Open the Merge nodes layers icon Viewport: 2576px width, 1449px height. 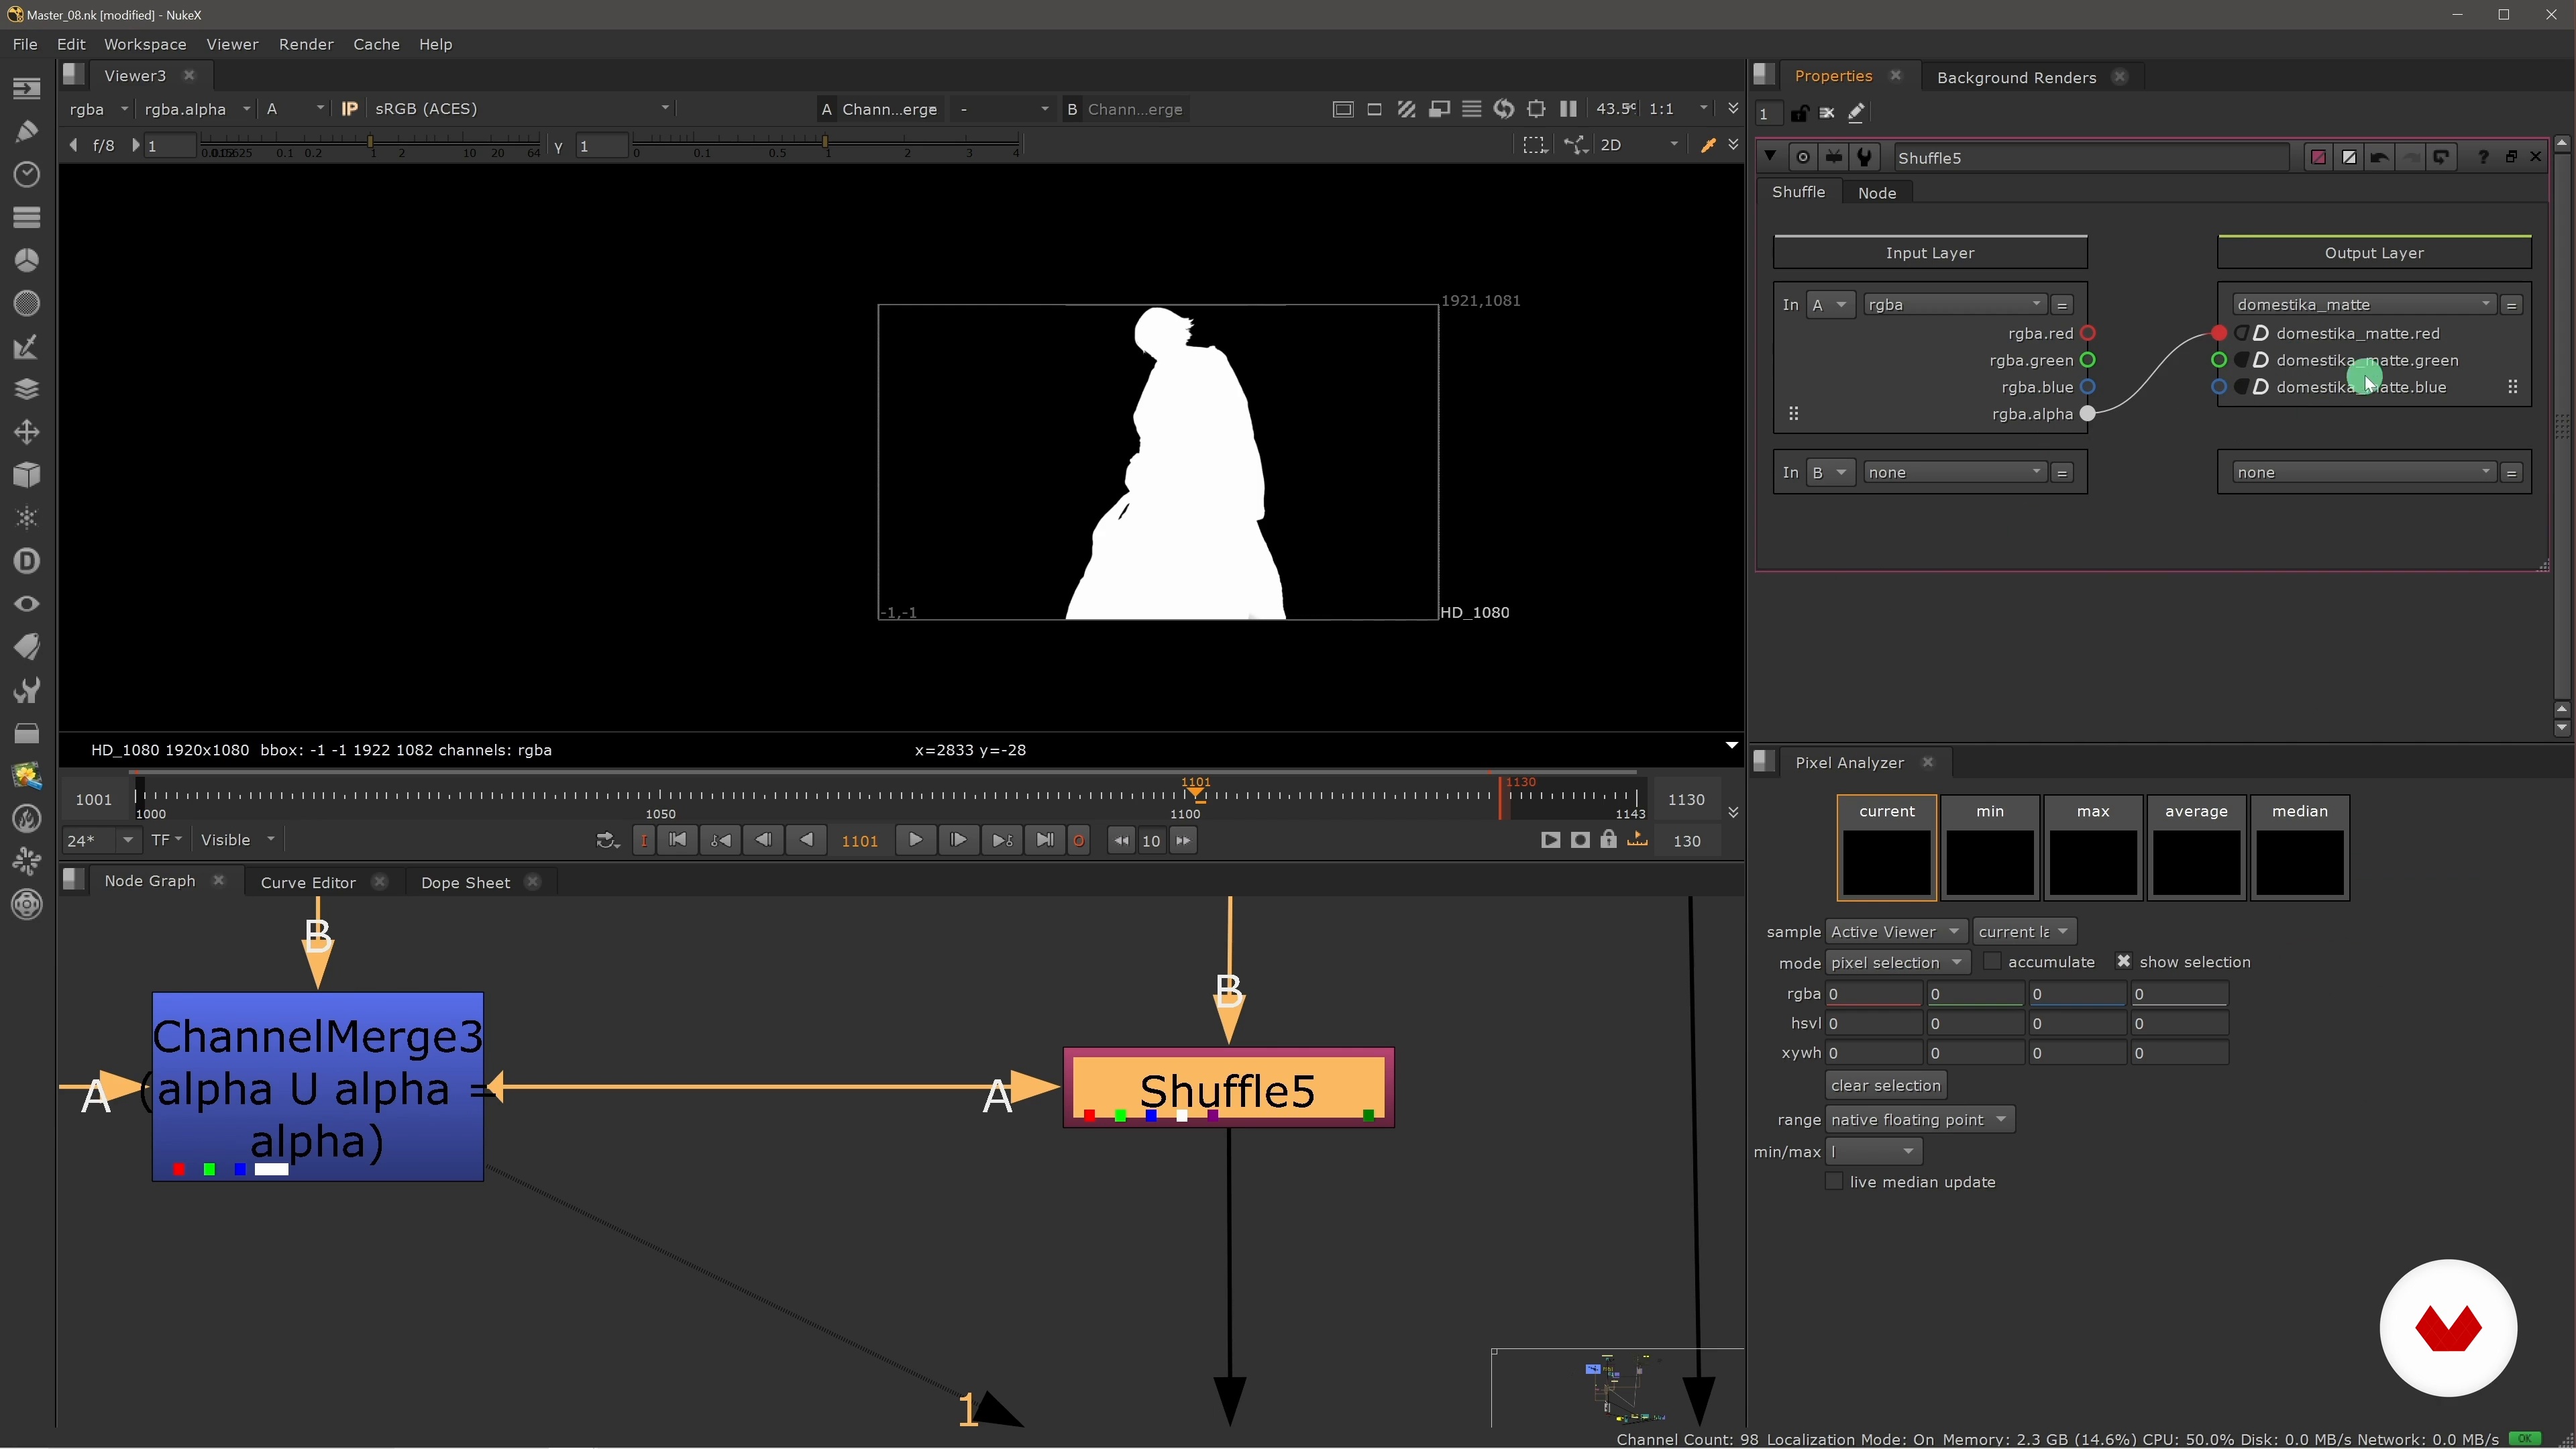click(27, 389)
